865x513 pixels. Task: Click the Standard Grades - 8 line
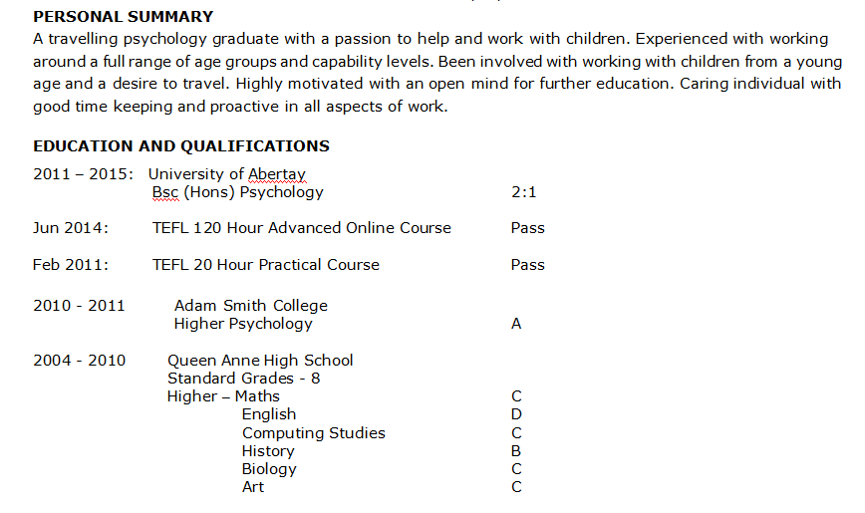click(x=243, y=379)
